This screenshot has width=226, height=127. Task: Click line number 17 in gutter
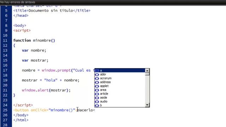point(5,70)
